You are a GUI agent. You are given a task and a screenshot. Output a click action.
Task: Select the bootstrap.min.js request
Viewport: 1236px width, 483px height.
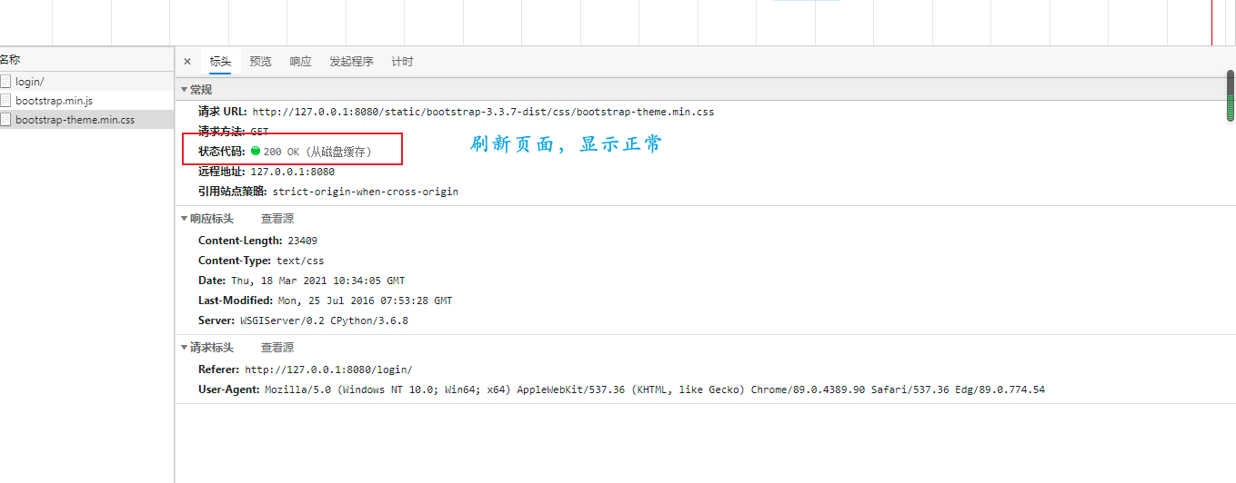click(x=86, y=101)
